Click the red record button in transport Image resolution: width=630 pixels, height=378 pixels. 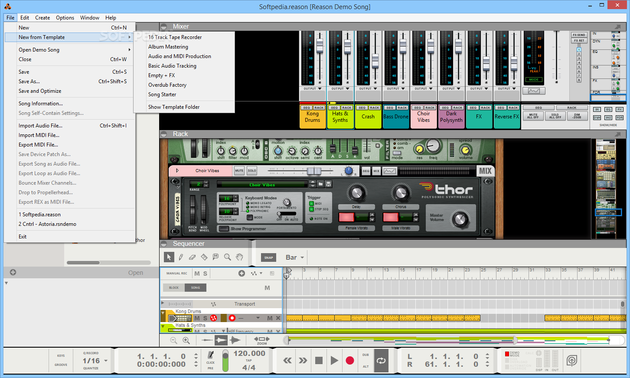tap(350, 360)
